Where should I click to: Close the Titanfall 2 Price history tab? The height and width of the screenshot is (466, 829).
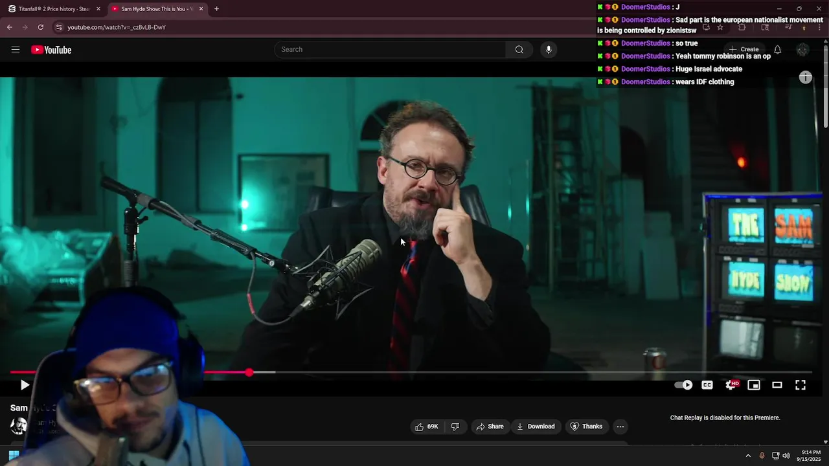(98, 9)
